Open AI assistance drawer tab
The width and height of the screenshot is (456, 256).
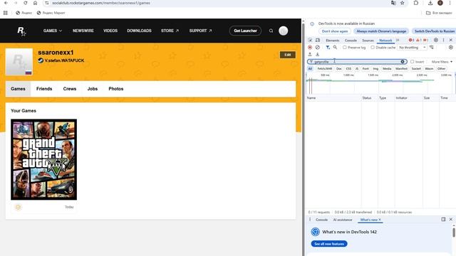click(343, 220)
